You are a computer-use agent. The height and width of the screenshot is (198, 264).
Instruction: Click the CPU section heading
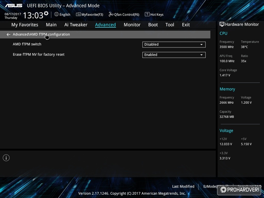224,33
